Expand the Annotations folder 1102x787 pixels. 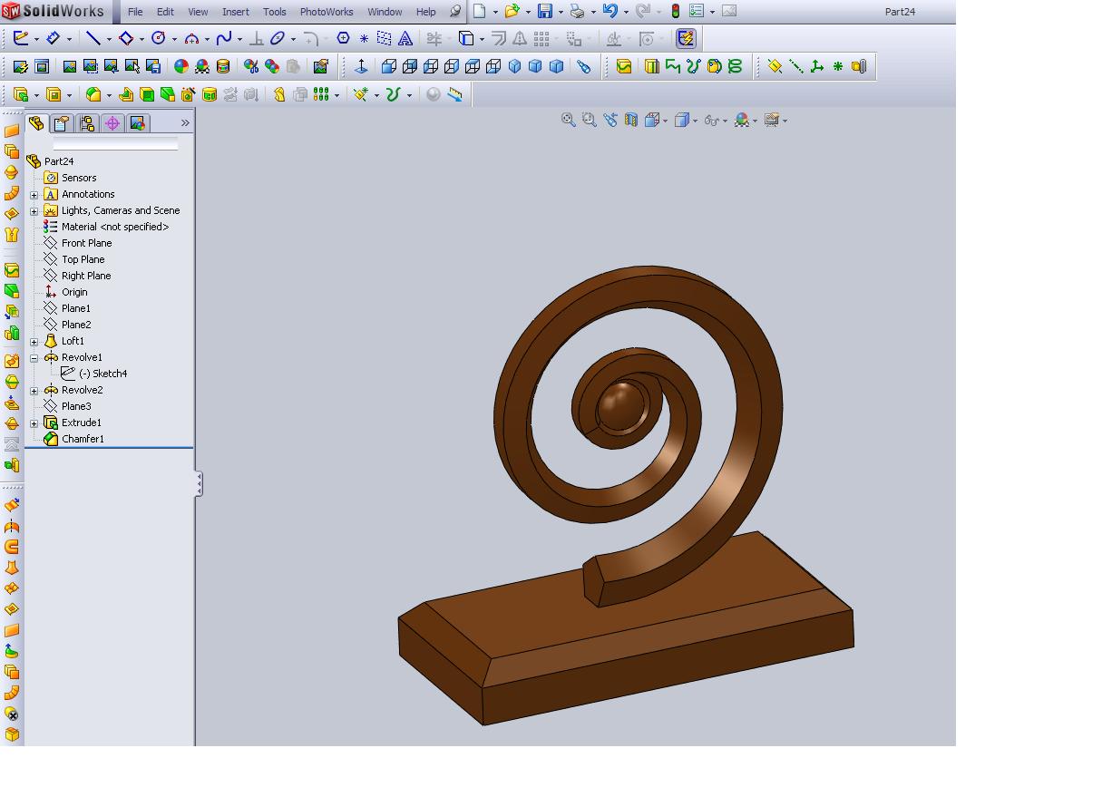tap(34, 195)
